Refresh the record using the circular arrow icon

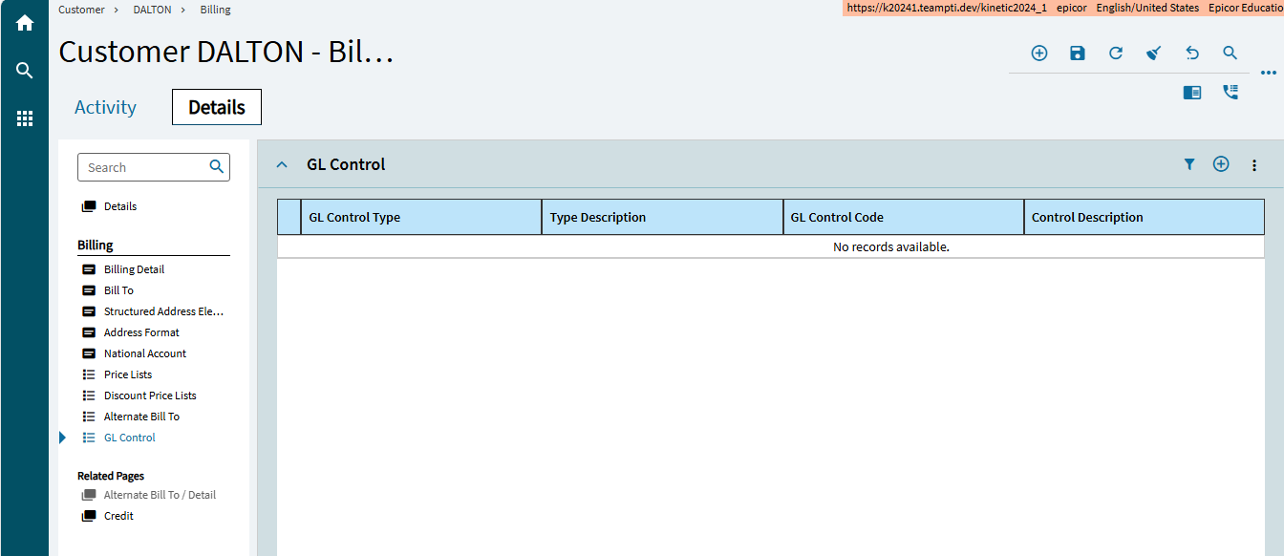point(1116,53)
